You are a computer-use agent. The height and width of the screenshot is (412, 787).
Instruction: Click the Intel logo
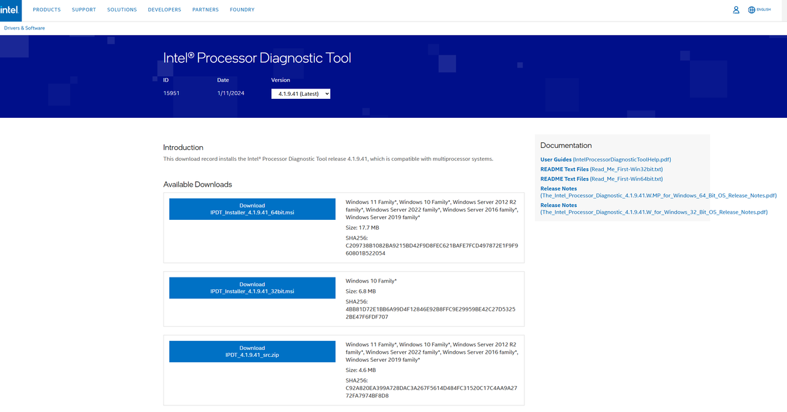pyautogui.click(x=10, y=10)
